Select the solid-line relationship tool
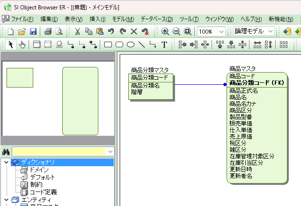 (x=71, y=45)
